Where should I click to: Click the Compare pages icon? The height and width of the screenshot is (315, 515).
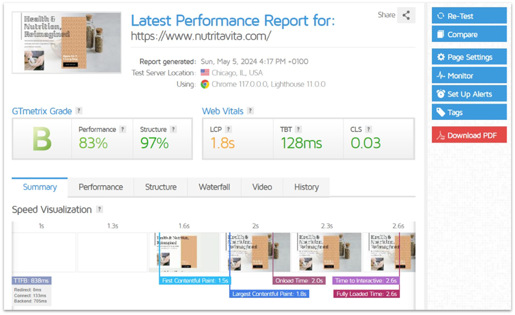tap(440, 35)
